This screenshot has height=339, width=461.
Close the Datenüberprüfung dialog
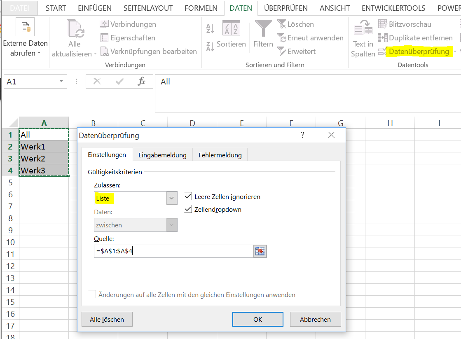(331, 135)
